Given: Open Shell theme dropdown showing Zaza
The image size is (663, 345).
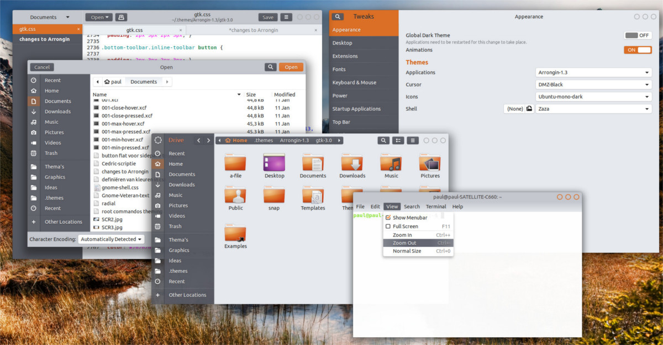Looking at the screenshot, I should [594, 109].
